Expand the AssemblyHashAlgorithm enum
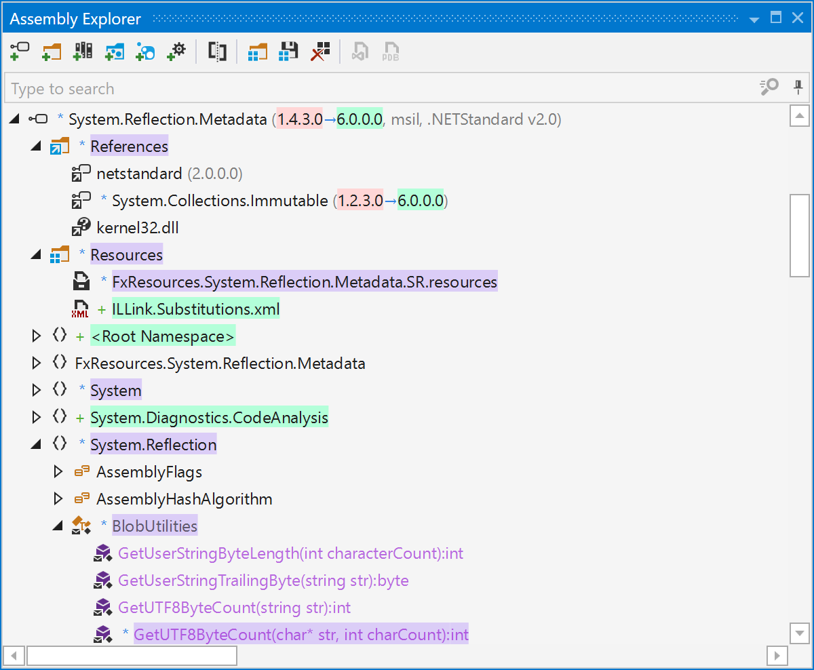Screen dimensions: 814x670 [58, 499]
